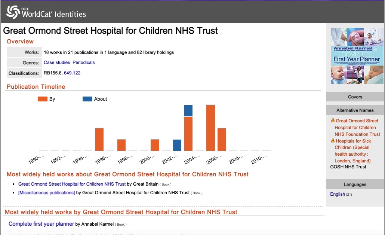Open the Case studies genre link
The image size is (385, 235).
[x=57, y=62]
